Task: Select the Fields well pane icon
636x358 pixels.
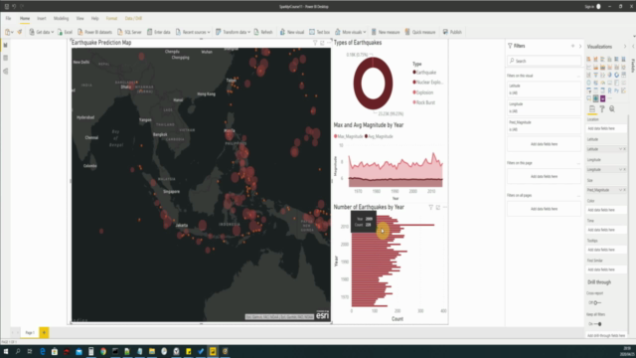Action: point(592,108)
